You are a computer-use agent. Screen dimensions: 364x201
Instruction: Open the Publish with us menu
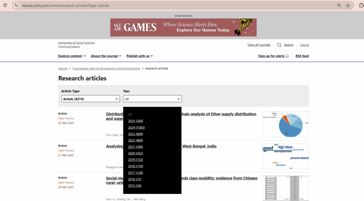[139, 56]
